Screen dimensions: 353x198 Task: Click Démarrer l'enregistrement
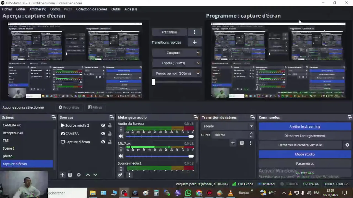(x=305, y=136)
